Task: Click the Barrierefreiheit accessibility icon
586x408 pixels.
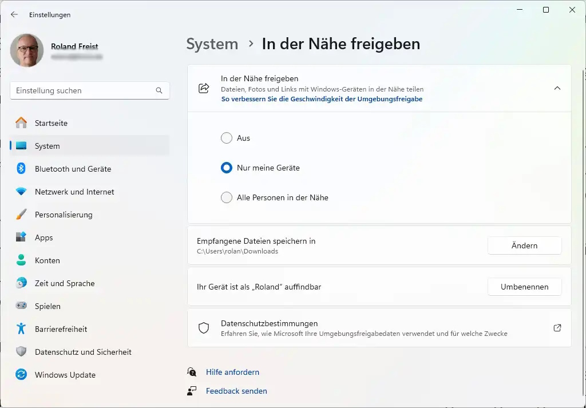Action: click(21, 329)
